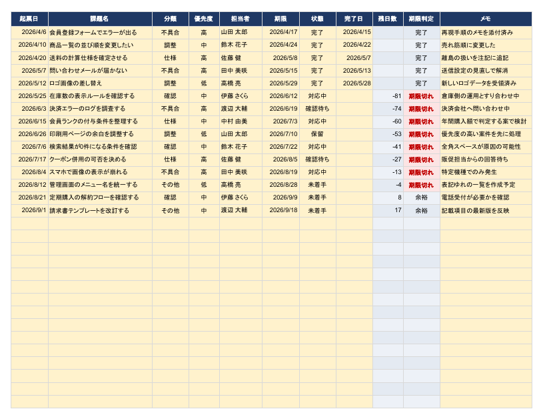Image resolution: width=543 pixels, height=419 pixels.
Task: Click the 残日数 value 17
Action: pos(388,211)
